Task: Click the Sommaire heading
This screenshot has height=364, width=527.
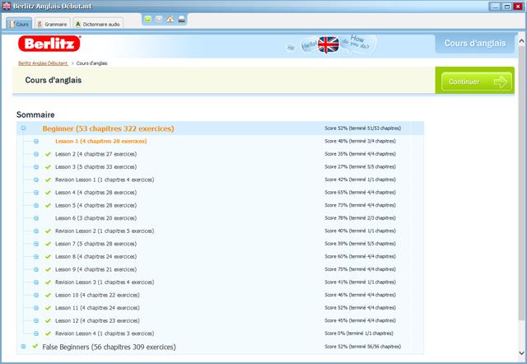Action: pos(35,114)
